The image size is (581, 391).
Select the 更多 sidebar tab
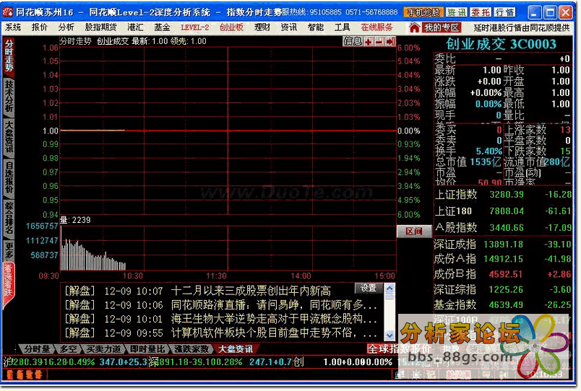coord(9,250)
